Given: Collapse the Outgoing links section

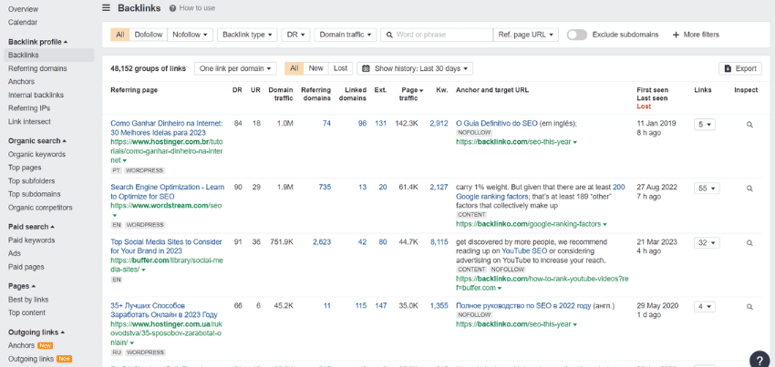Looking at the screenshot, I should coord(37,332).
